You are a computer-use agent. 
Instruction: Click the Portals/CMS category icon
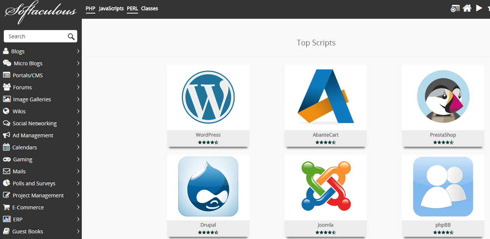click(x=6, y=75)
